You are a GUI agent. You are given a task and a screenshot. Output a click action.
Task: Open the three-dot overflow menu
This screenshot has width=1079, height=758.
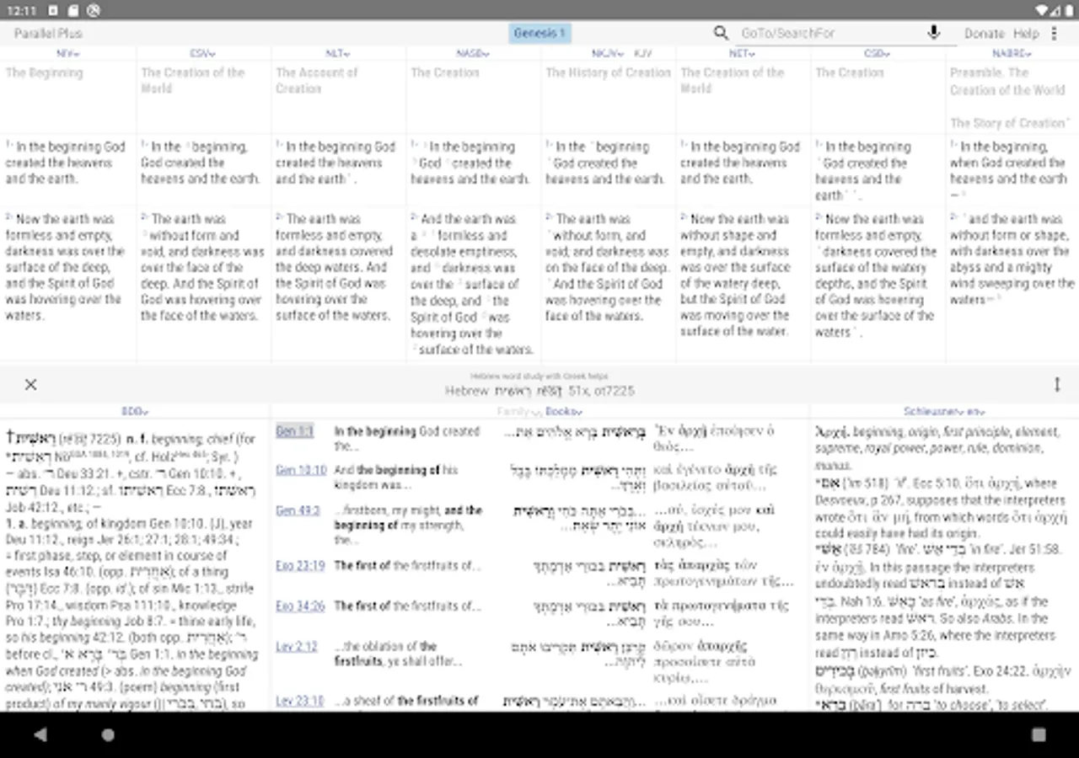[x=1054, y=34]
